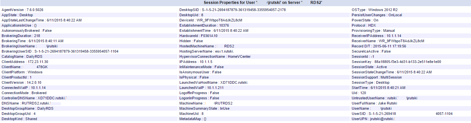Click LogonInProgress : False entry

click(199, 98)
